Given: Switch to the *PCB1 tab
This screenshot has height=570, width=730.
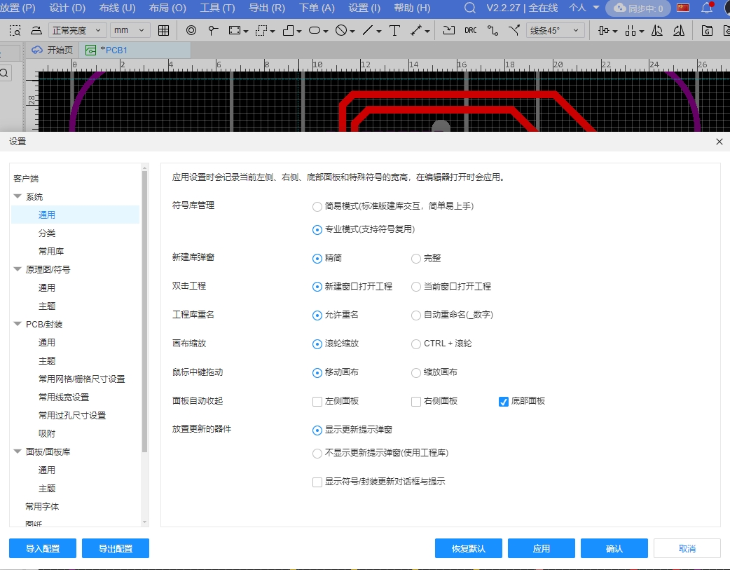Looking at the screenshot, I should point(135,50).
